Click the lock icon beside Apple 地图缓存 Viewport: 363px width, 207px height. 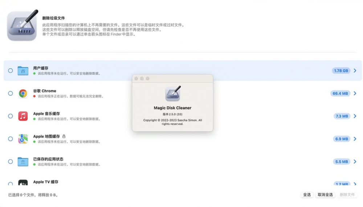(64, 137)
